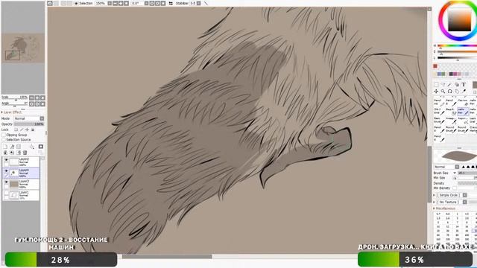Hide Layer4 using its eye icon
This screenshot has width=477, height=268.
[6, 171]
